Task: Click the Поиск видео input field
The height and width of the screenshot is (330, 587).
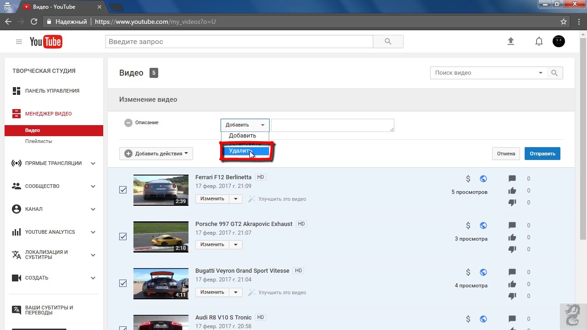Action: coord(482,73)
